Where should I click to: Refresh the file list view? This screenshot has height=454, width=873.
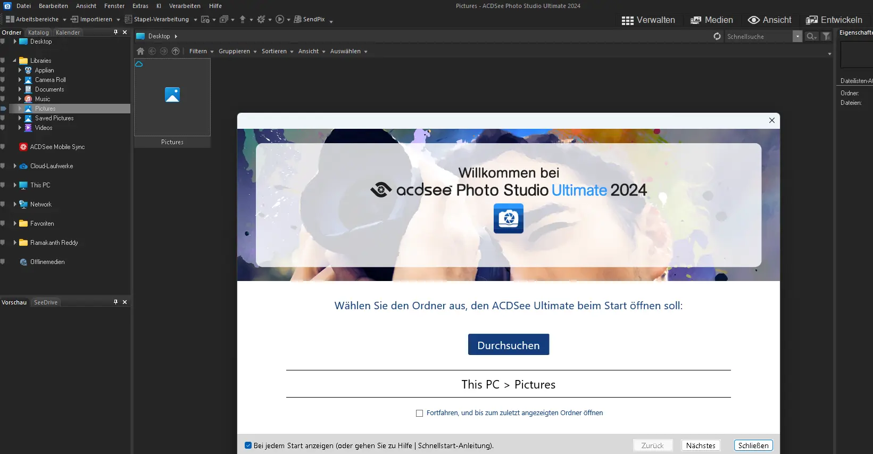click(717, 36)
